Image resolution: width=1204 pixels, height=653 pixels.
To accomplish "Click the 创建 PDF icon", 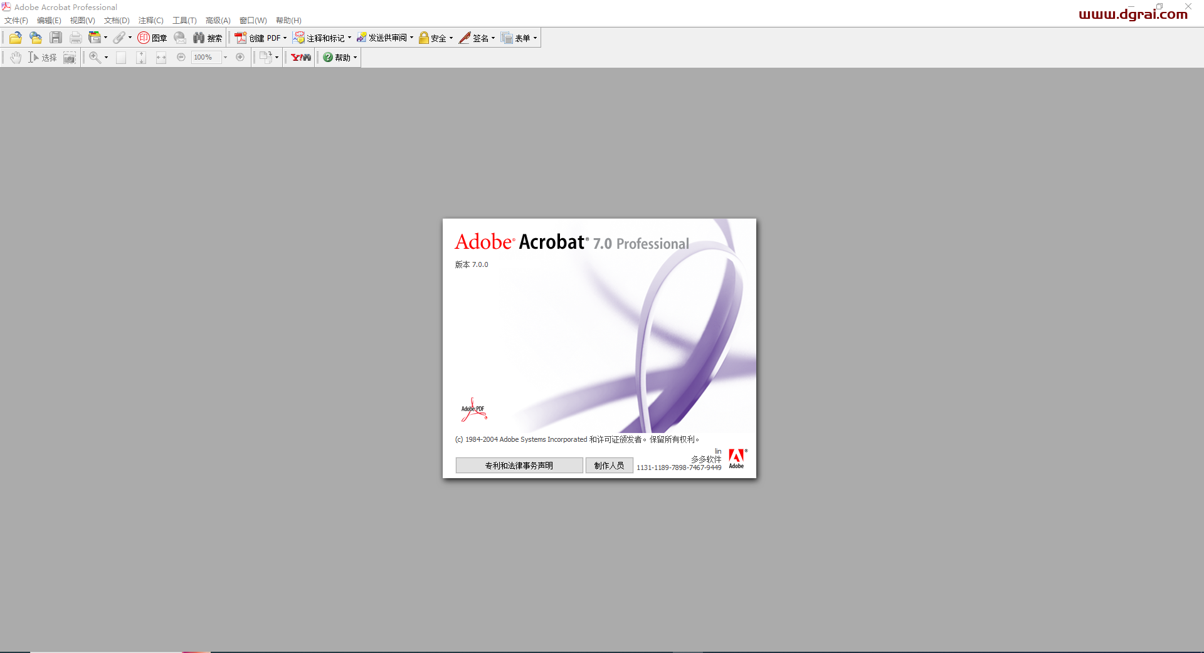I will tap(241, 38).
